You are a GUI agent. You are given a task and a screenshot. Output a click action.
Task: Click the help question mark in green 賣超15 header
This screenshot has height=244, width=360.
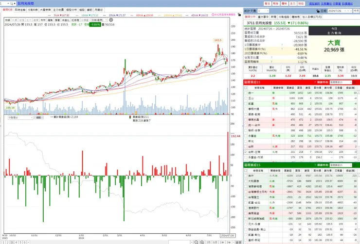tap(315, 165)
